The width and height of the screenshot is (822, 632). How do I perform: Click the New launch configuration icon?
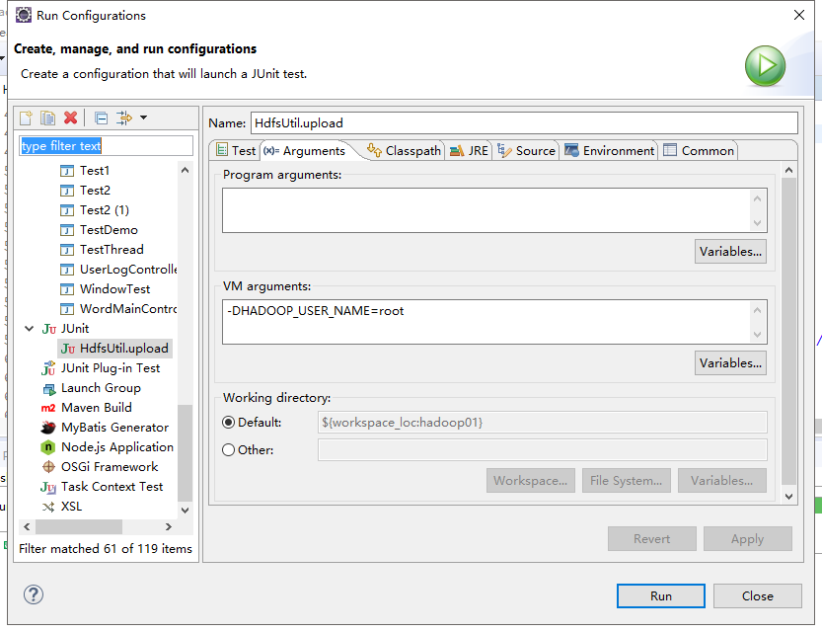click(27, 118)
